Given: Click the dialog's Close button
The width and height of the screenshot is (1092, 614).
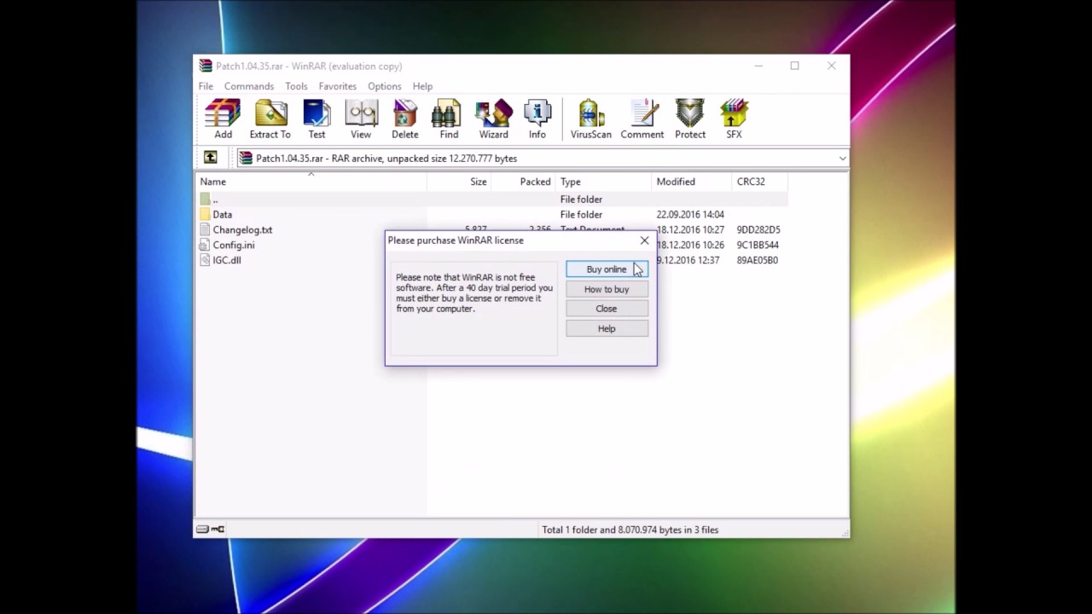Looking at the screenshot, I should click(607, 309).
